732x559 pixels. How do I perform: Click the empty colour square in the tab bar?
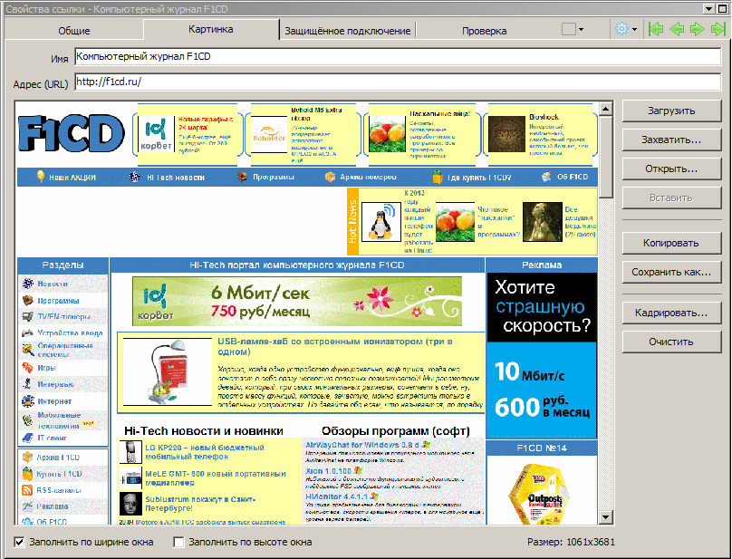pos(569,29)
